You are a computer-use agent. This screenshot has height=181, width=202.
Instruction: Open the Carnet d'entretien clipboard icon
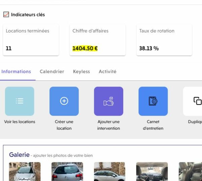(x=153, y=101)
